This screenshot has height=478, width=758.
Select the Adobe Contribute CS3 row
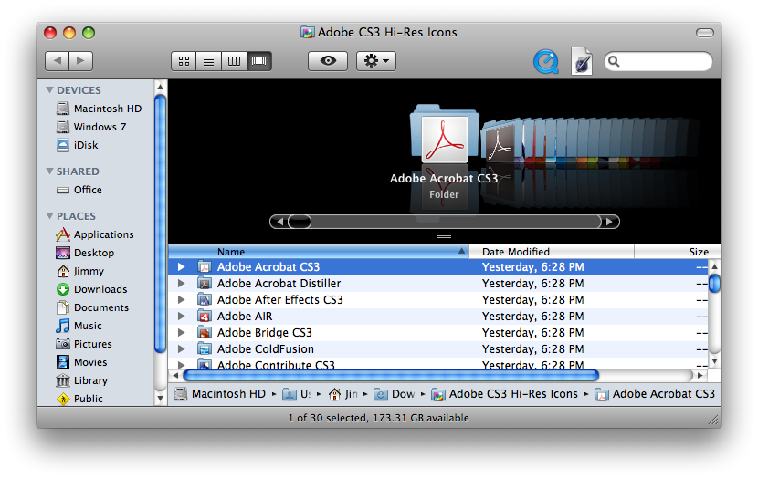click(x=438, y=364)
